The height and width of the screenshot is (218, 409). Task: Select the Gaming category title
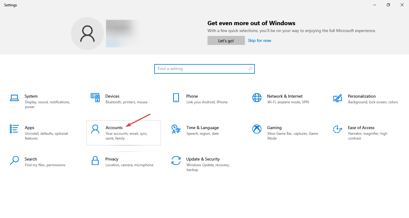coord(274,128)
